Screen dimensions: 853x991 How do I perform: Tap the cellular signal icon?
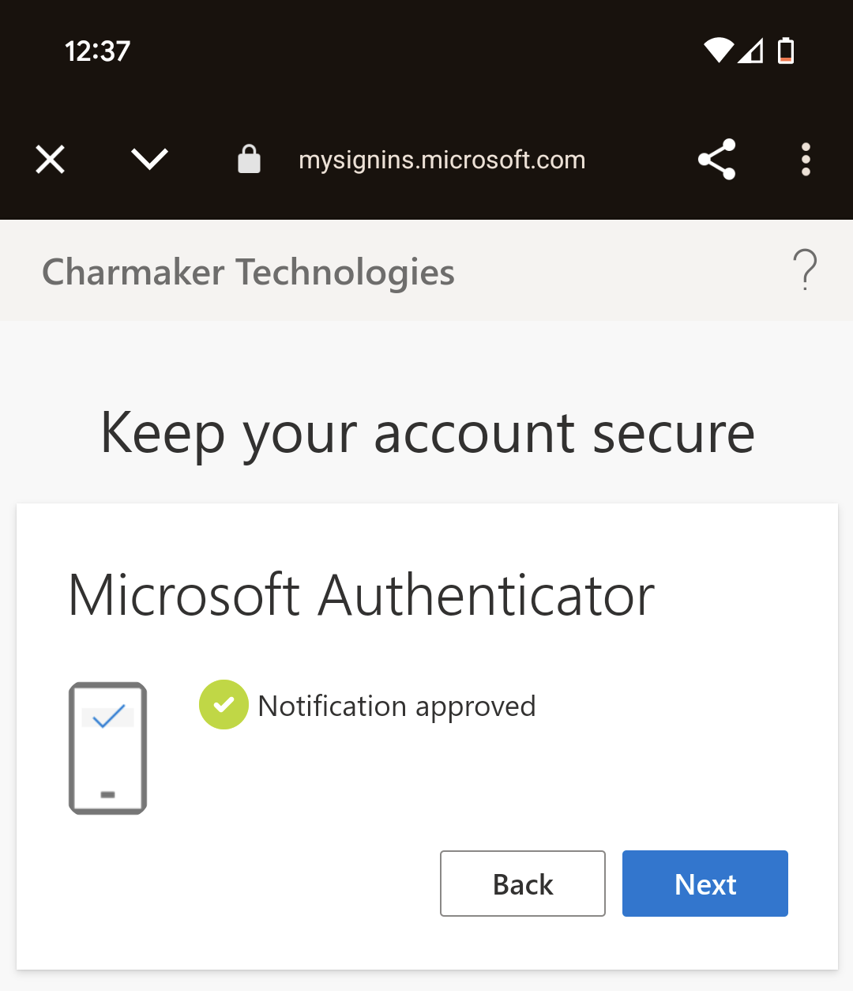pyautogui.click(x=751, y=51)
